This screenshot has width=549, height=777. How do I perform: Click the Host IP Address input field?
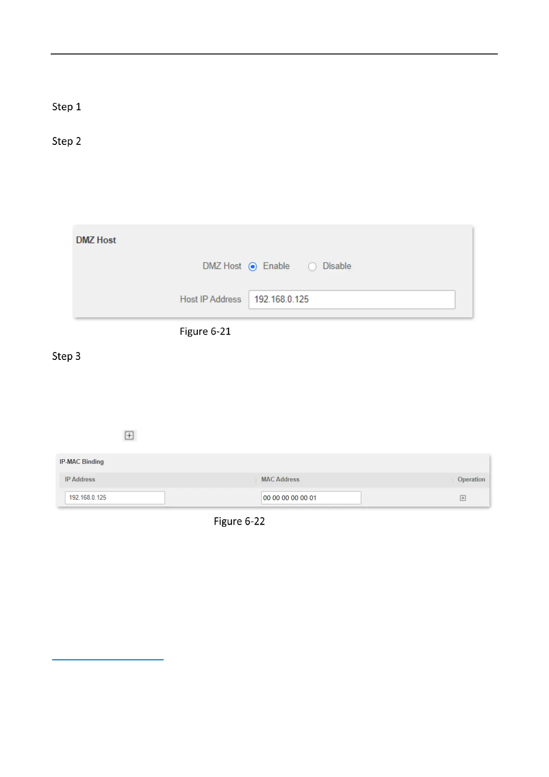click(x=352, y=299)
